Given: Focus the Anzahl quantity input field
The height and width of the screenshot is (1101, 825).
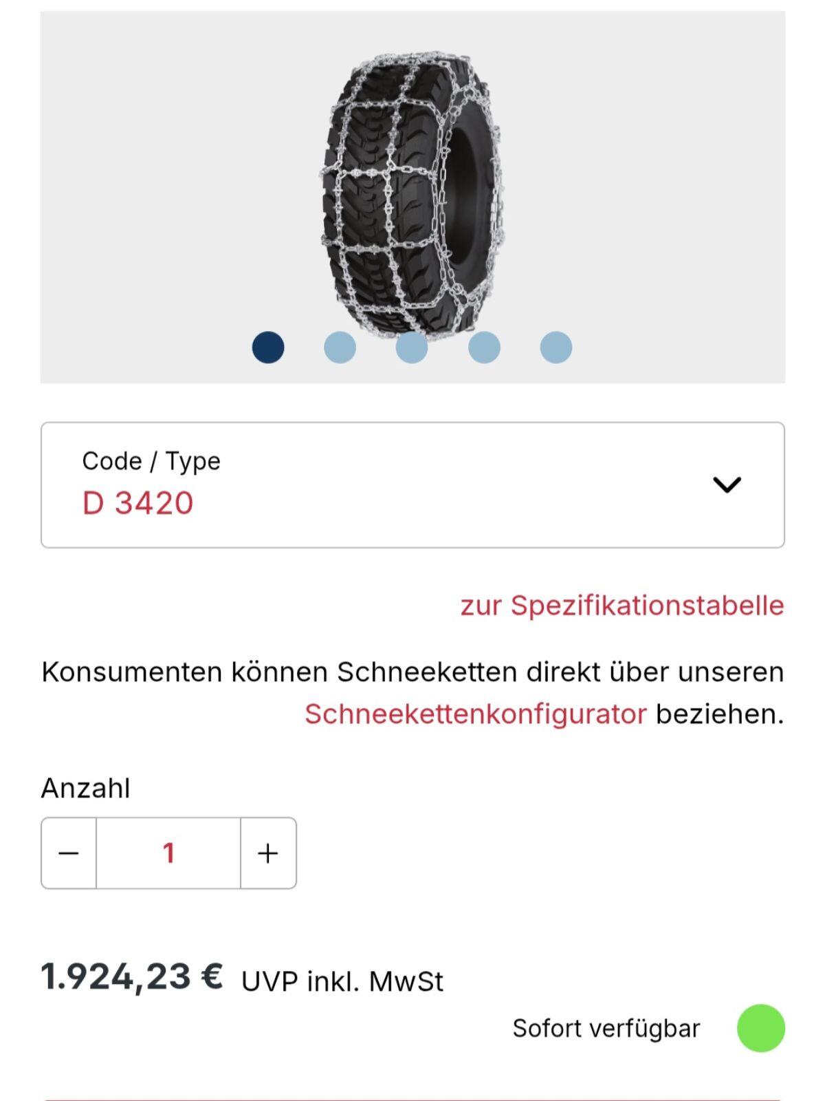Looking at the screenshot, I should 168,853.
